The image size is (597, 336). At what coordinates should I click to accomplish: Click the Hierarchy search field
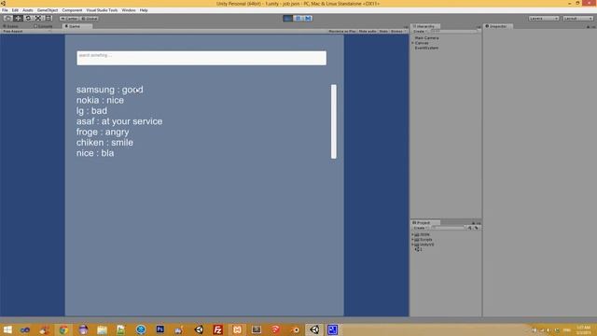click(453, 31)
